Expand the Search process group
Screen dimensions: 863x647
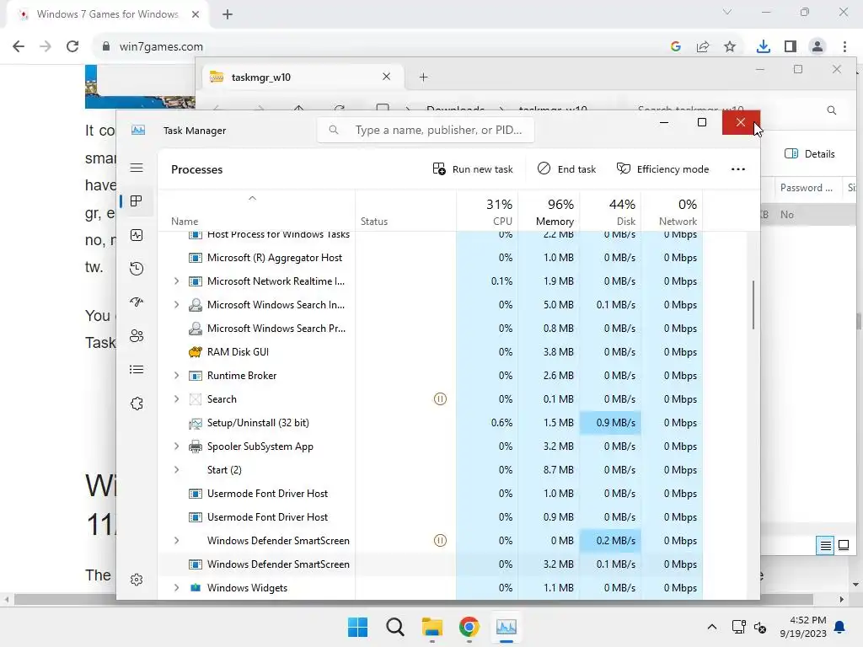coord(176,398)
